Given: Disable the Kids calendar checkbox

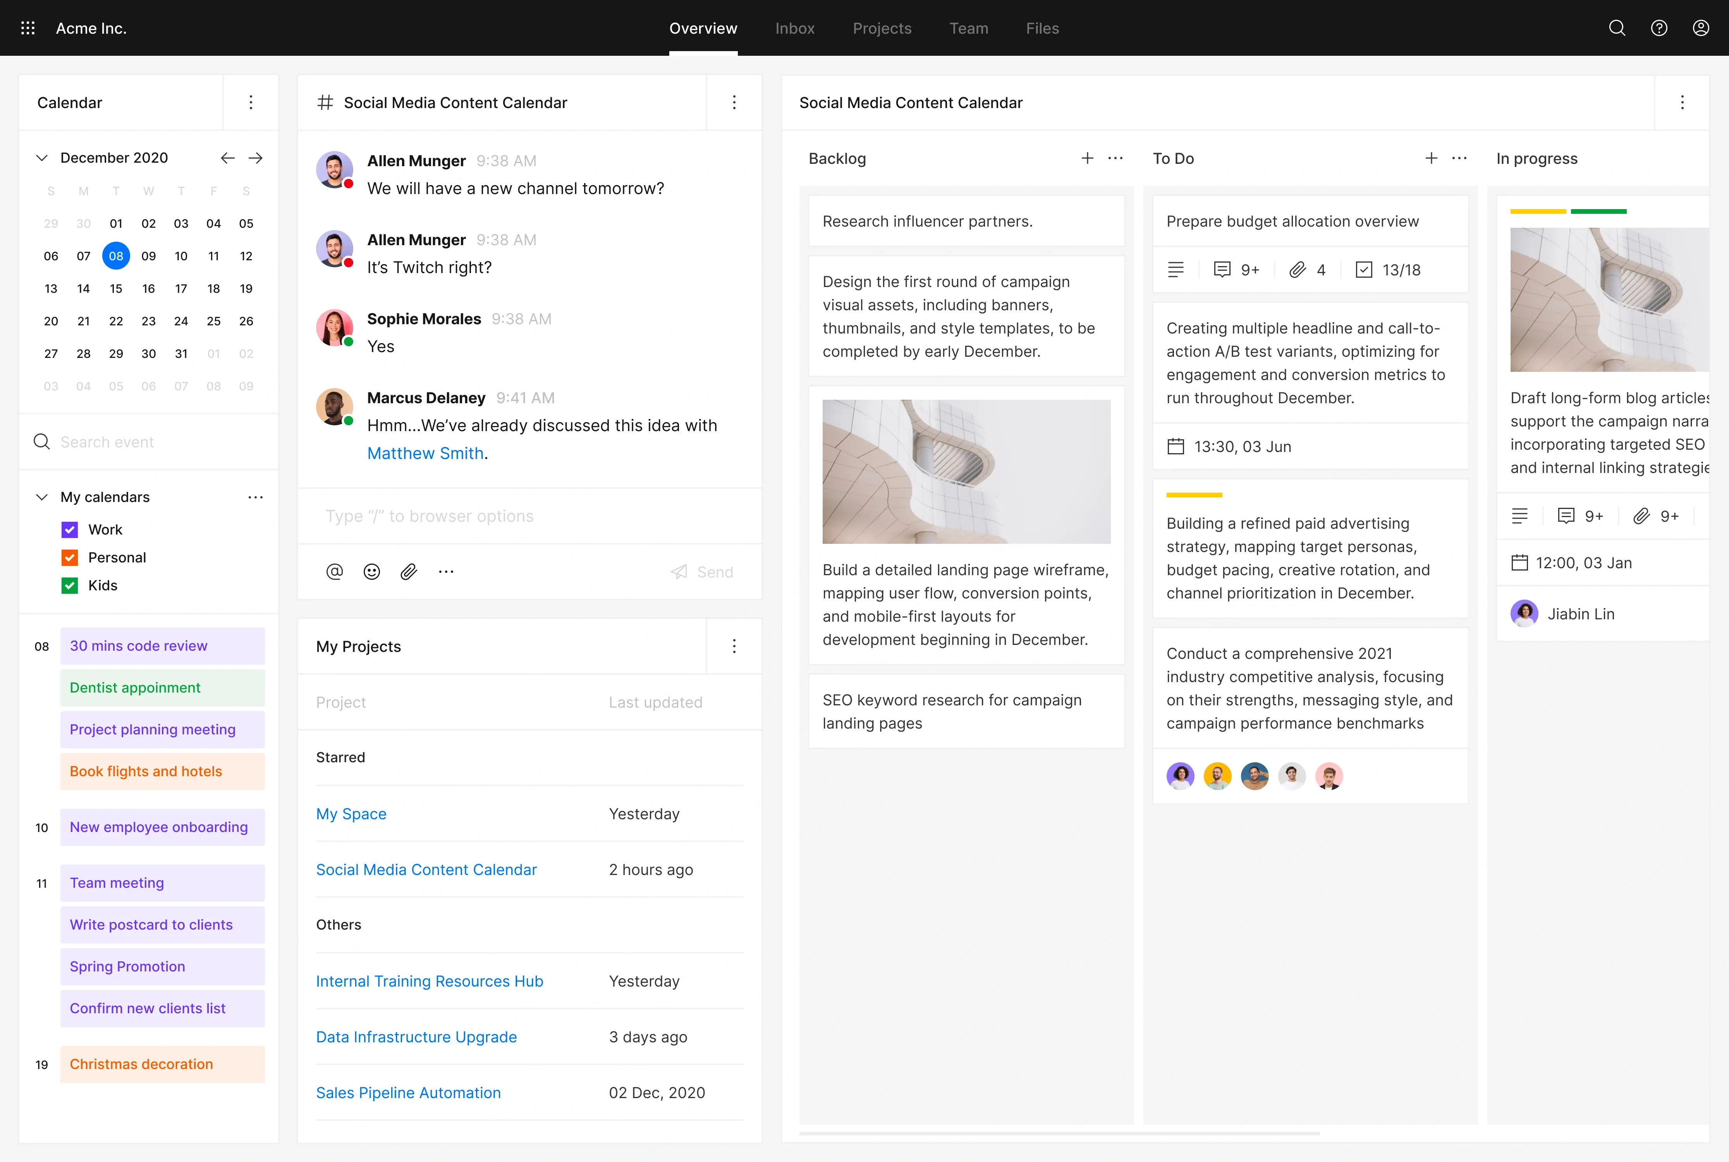Looking at the screenshot, I should click(x=70, y=585).
